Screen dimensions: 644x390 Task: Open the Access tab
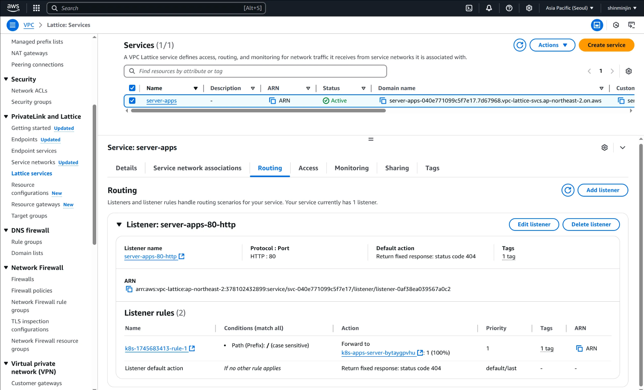click(308, 168)
